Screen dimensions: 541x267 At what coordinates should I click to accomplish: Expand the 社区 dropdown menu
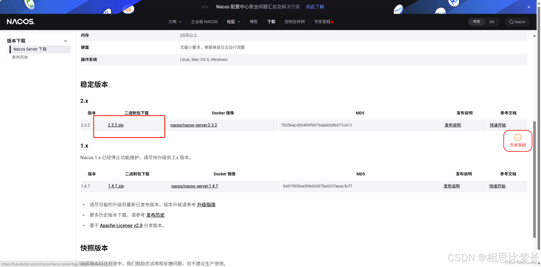tap(233, 22)
